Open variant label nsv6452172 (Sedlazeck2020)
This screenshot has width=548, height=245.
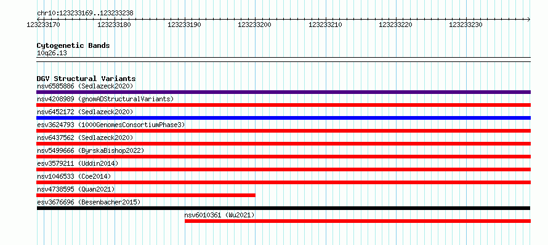[85, 112]
